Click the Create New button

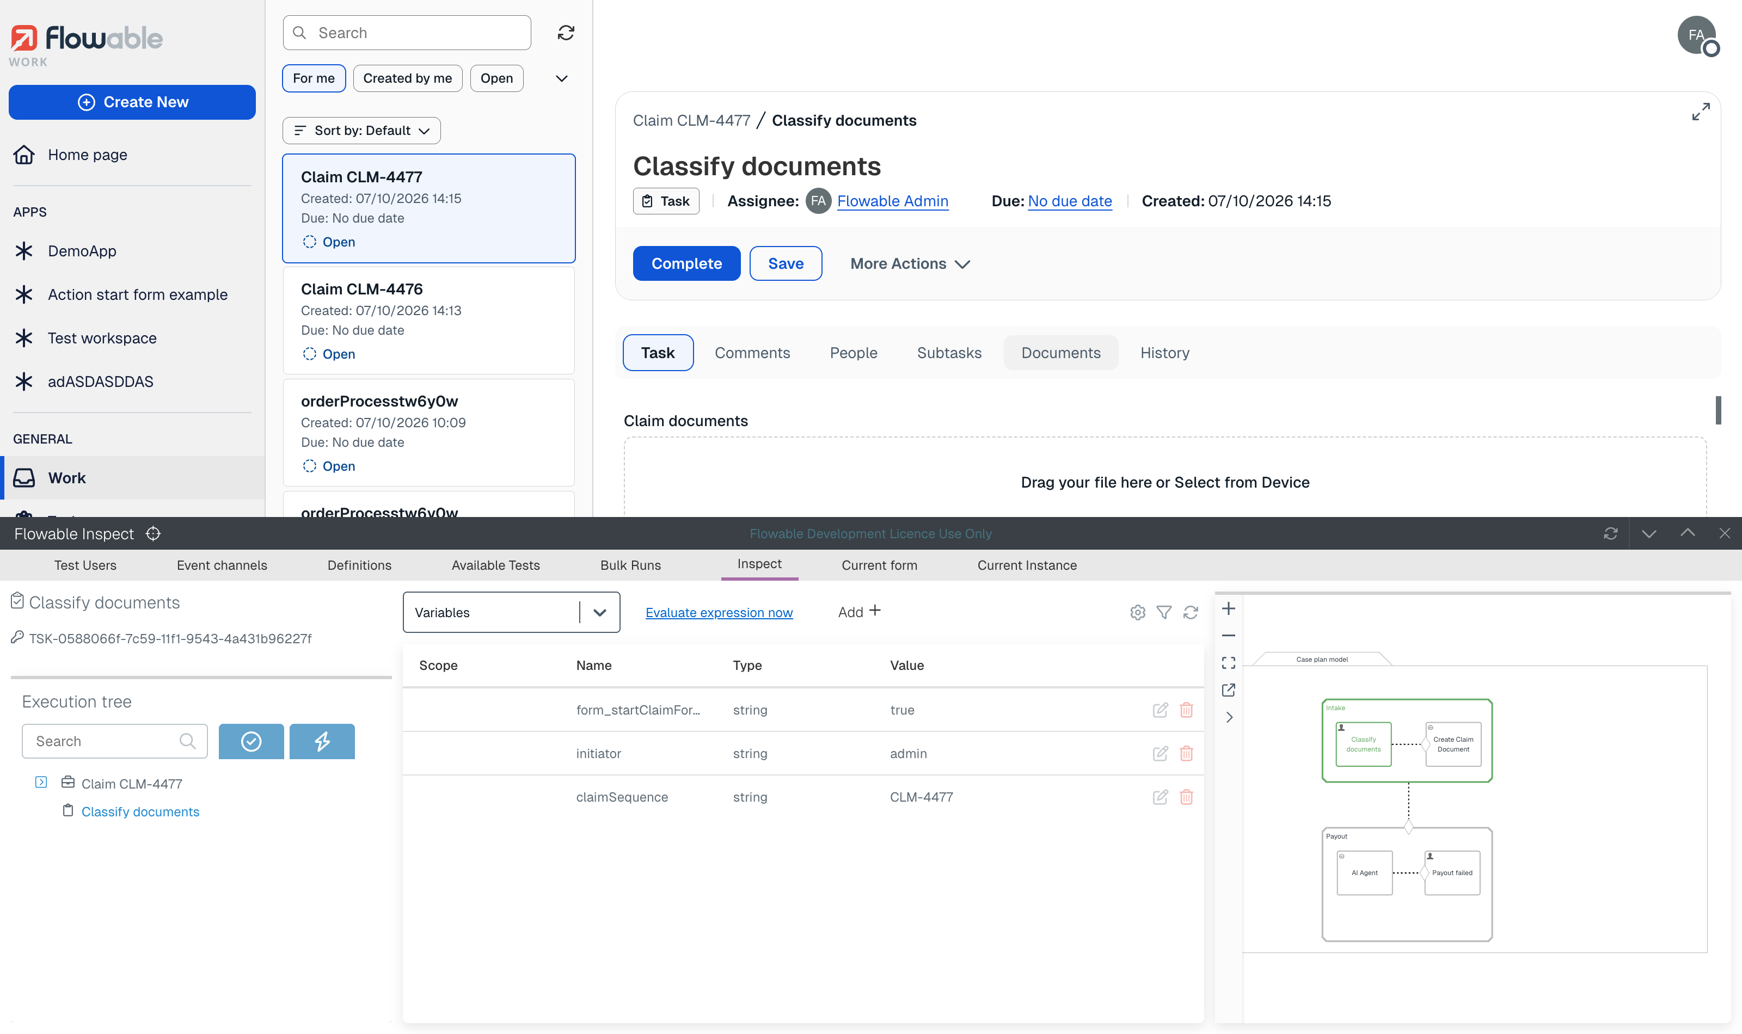click(x=132, y=102)
